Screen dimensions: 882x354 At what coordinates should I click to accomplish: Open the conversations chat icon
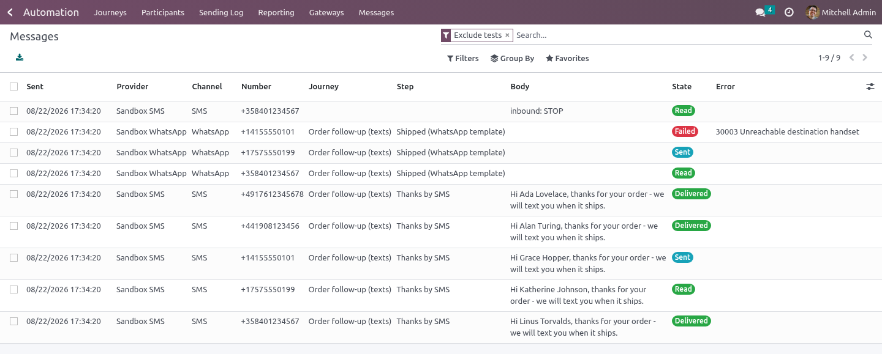[x=761, y=12]
